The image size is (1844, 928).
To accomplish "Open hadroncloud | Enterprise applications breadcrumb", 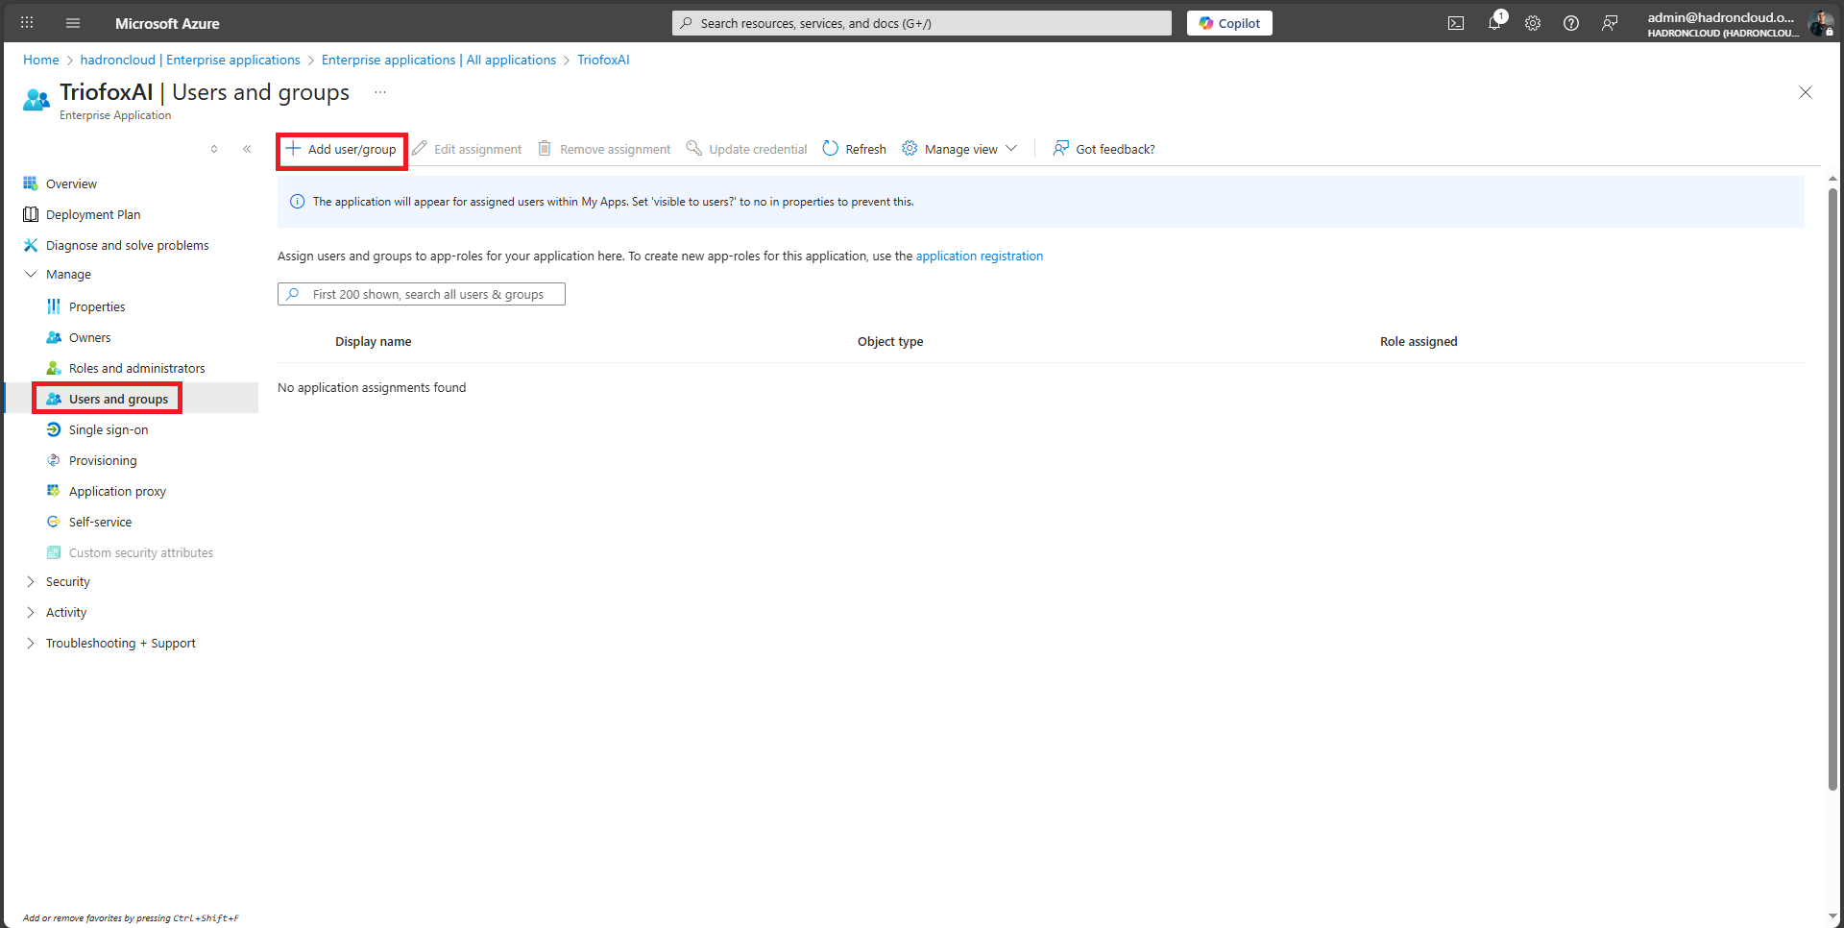I will (190, 60).
